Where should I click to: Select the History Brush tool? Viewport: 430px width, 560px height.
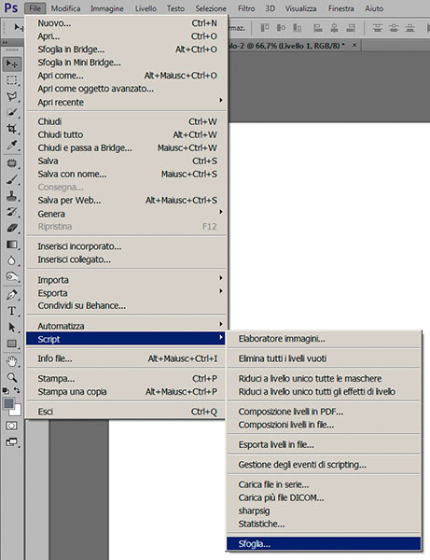[12, 212]
